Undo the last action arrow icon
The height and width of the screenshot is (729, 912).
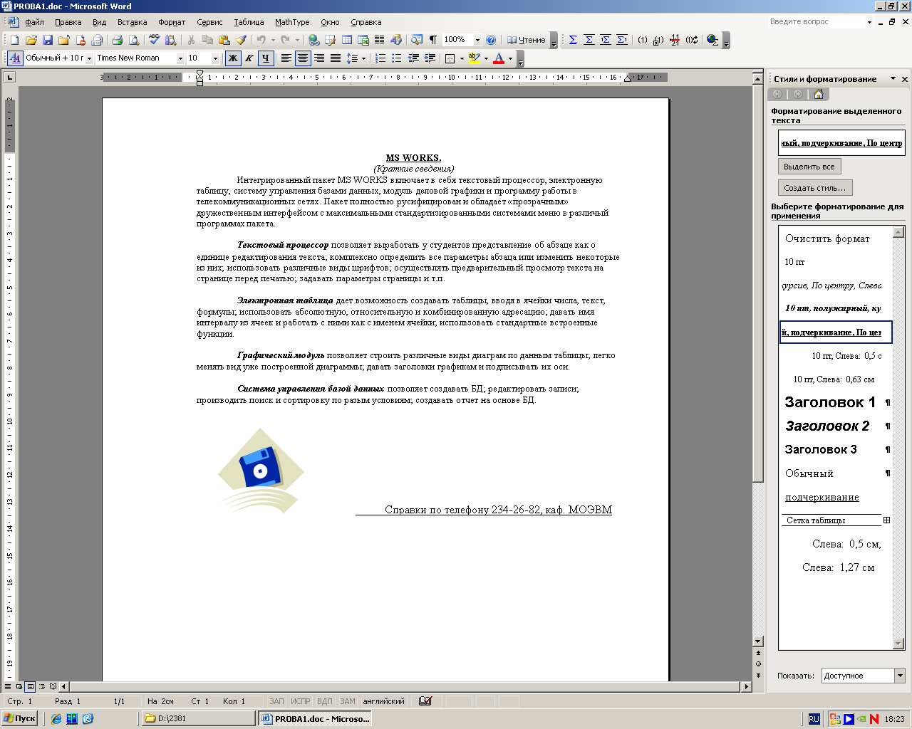[x=261, y=40]
